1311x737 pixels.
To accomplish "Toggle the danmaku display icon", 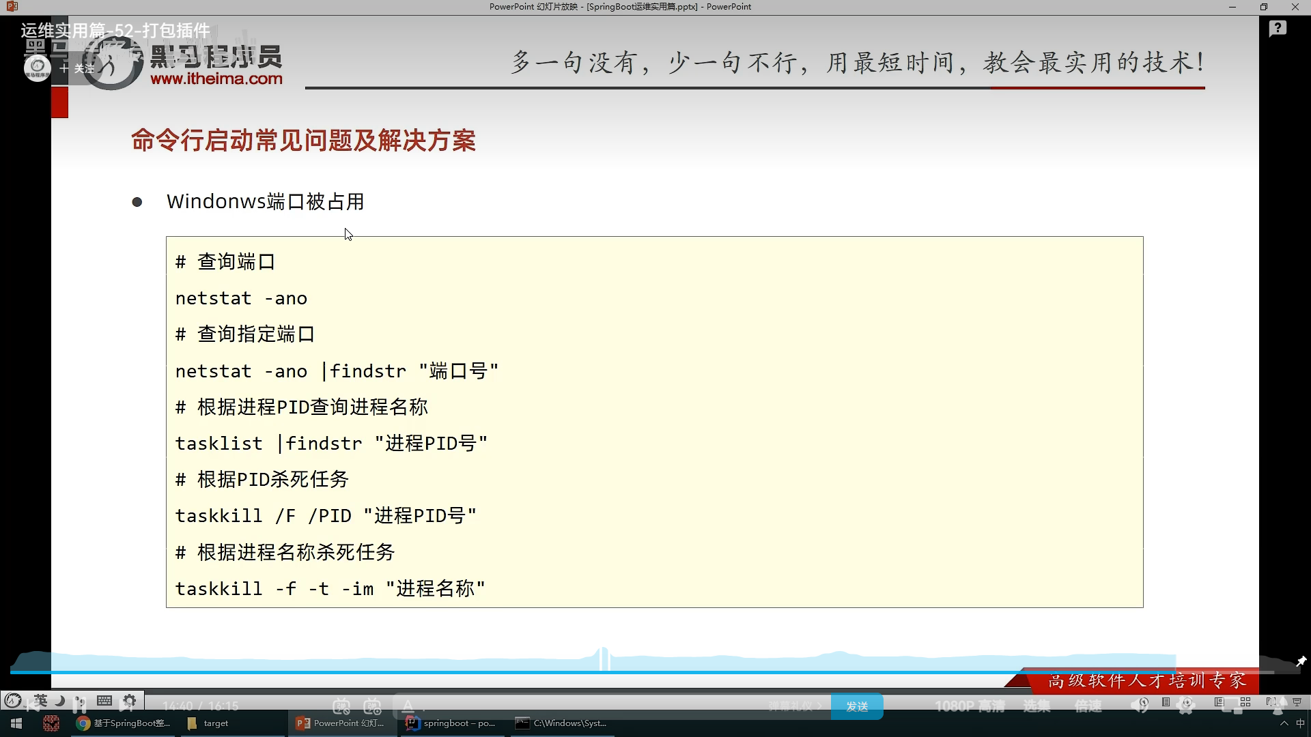I will [341, 706].
